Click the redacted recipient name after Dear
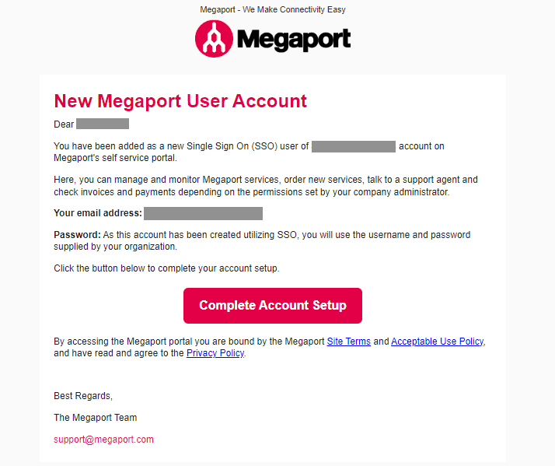Viewport: 555px width, 466px height. point(103,124)
